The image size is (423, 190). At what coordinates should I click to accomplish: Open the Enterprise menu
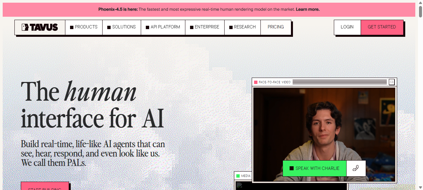click(x=205, y=27)
